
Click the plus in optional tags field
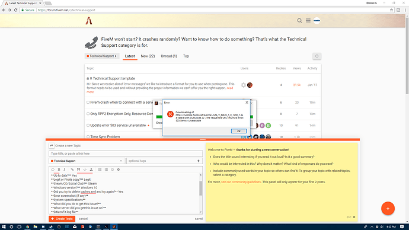[198, 161]
